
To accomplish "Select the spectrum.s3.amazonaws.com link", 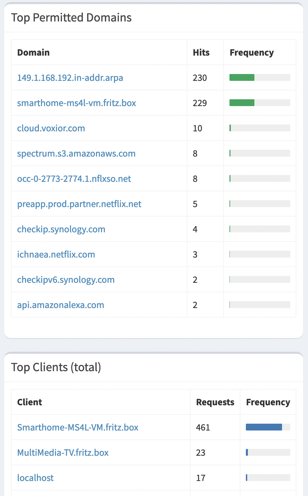I will point(76,154).
